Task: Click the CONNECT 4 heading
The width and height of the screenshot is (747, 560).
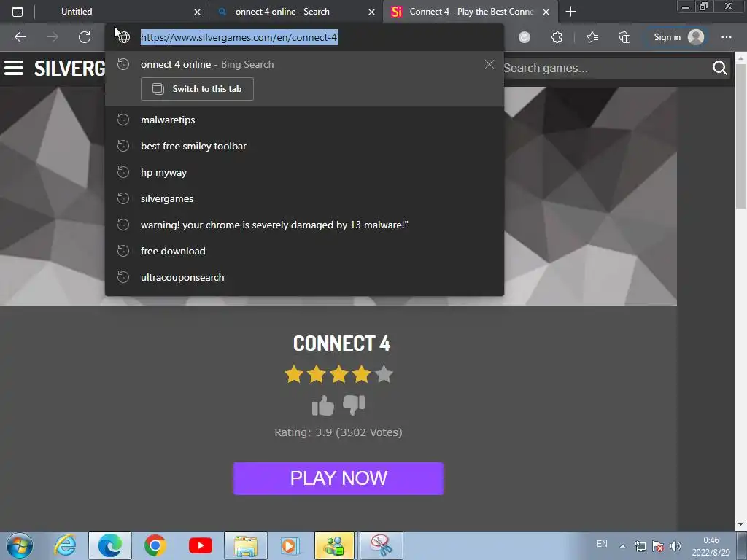Action: point(341,343)
